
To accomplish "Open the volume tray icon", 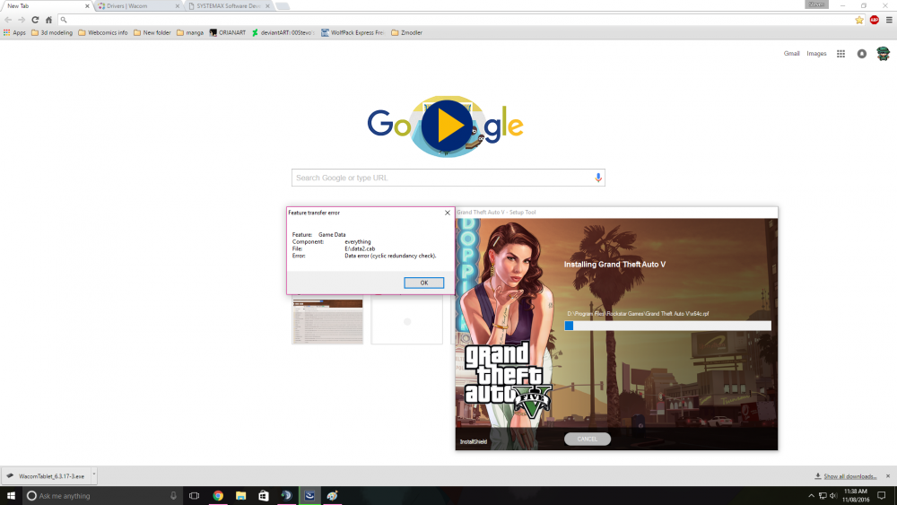I will 833,496.
